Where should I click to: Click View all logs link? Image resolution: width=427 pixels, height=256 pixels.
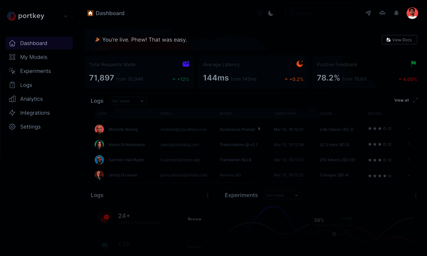401,100
